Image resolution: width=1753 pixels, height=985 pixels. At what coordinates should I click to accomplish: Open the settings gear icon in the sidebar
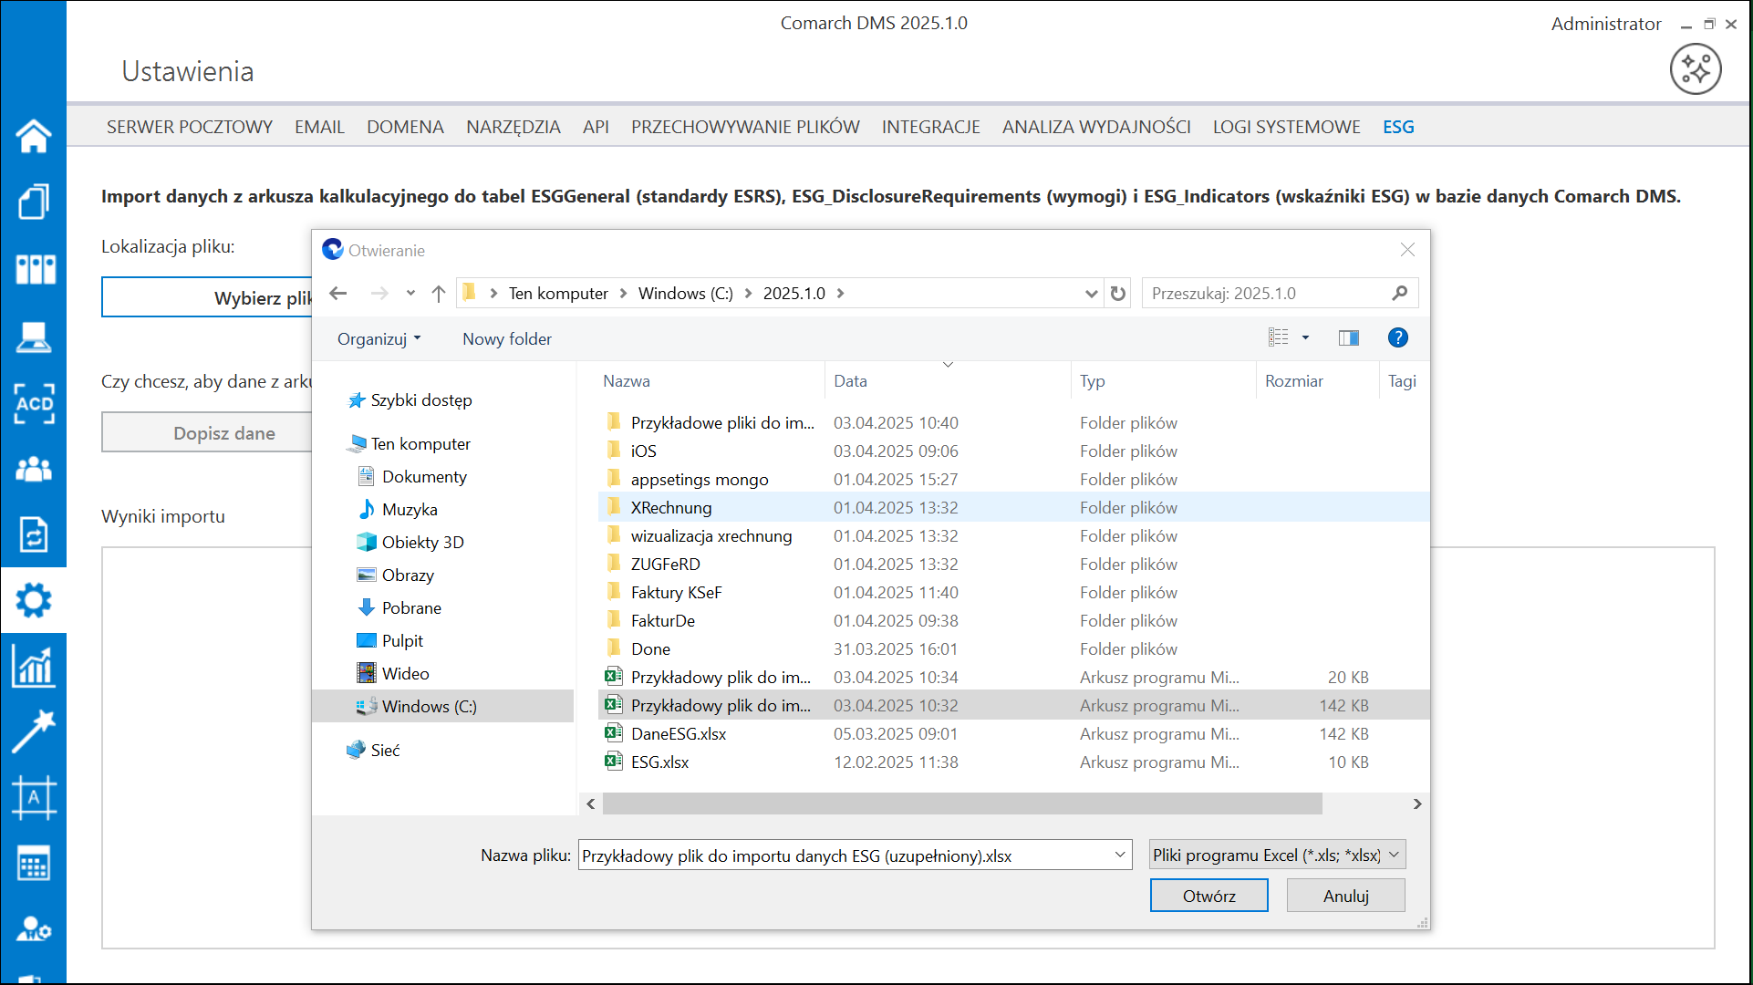coord(34,600)
